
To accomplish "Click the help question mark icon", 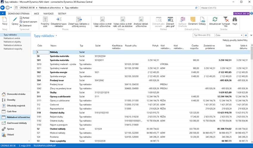I will point(252,14).
